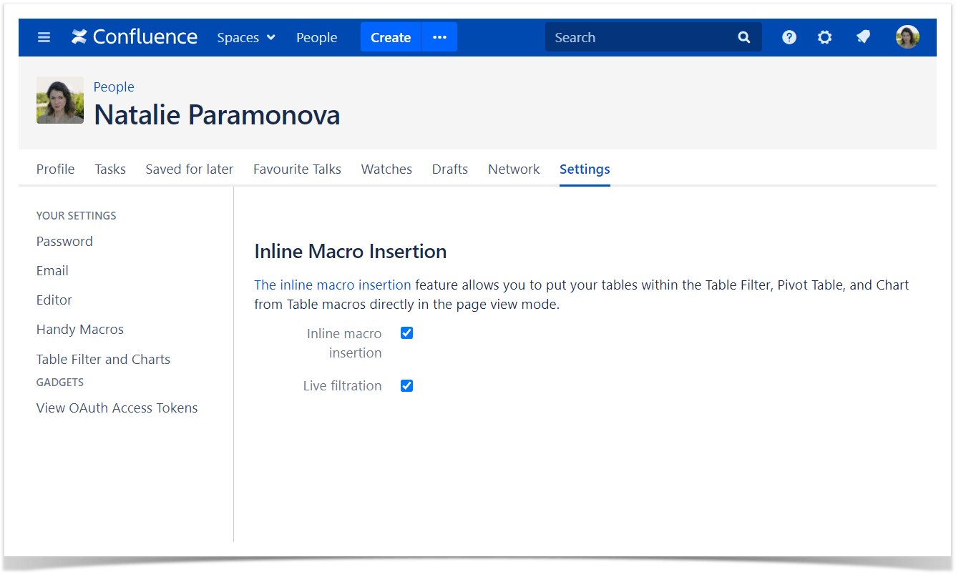Open the notifications icon in header
This screenshot has height=577, width=961.
click(864, 37)
